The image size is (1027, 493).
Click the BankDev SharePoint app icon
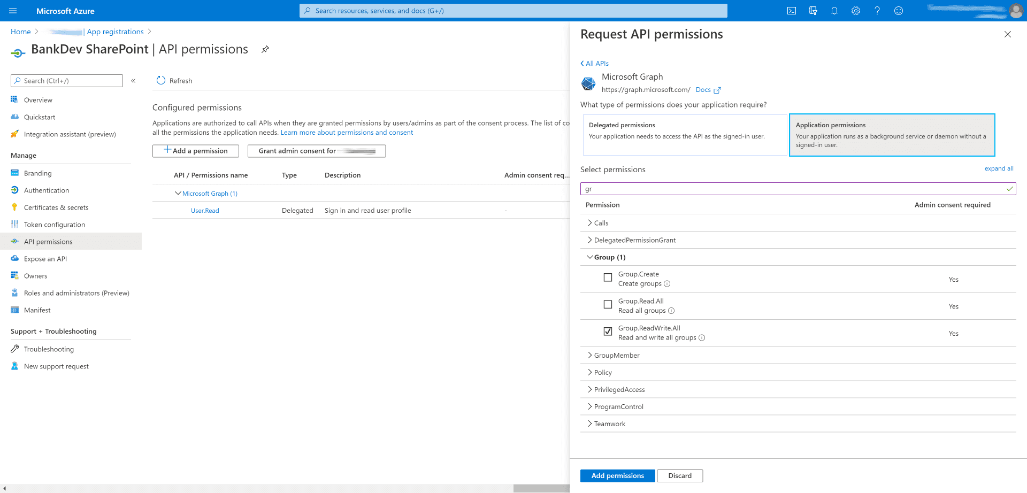pyautogui.click(x=18, y=52)
